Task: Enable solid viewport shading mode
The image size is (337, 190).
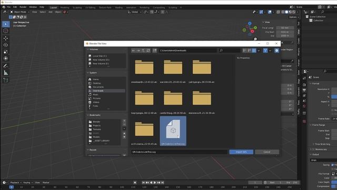Action: 286,12
